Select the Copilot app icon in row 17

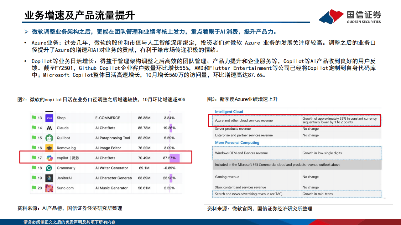pyautogui.click(x=49, y=158)
